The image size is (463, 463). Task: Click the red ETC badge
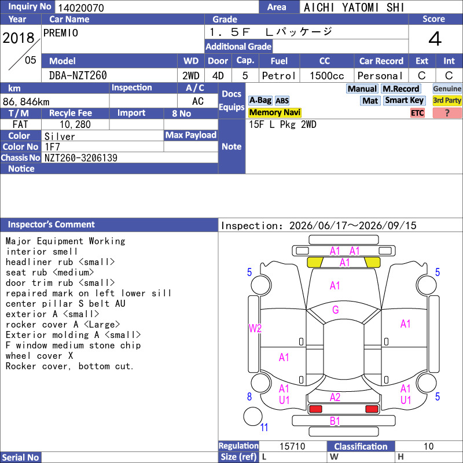(x=417, y=113)
